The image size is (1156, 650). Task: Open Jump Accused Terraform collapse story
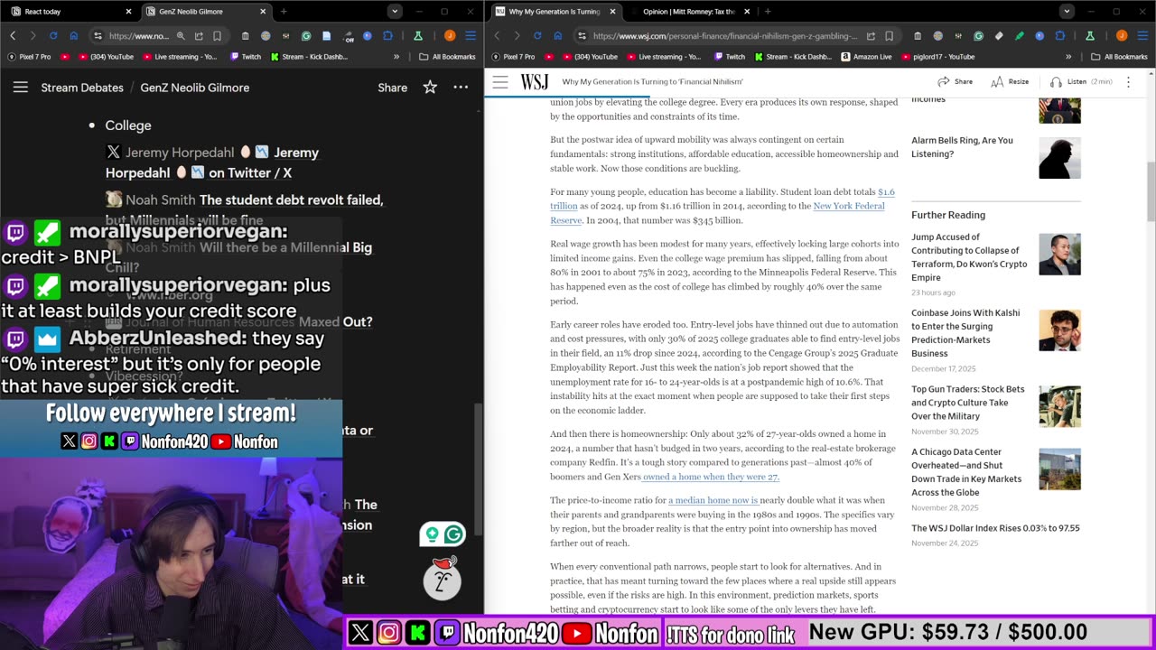(969, 257)
